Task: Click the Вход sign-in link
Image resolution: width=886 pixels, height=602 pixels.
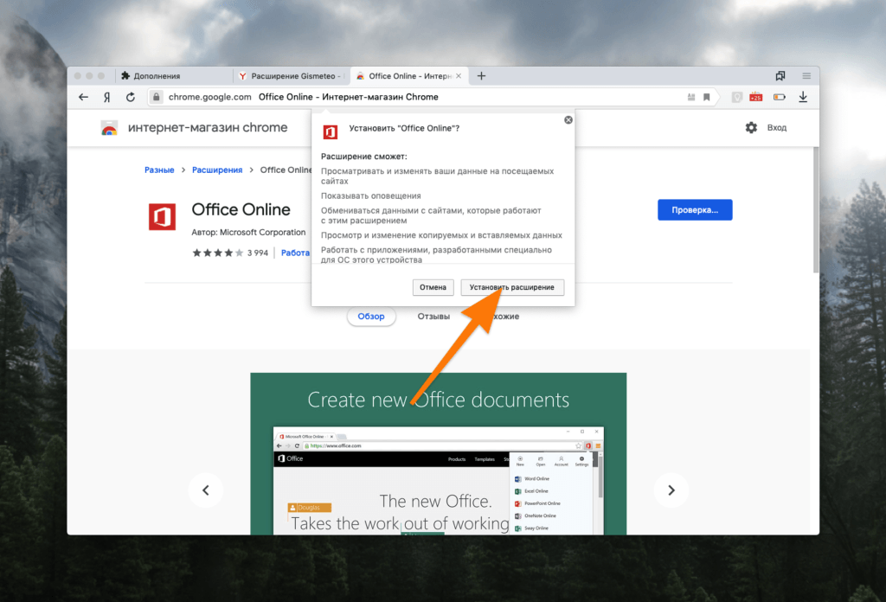Action: (776, 128)
